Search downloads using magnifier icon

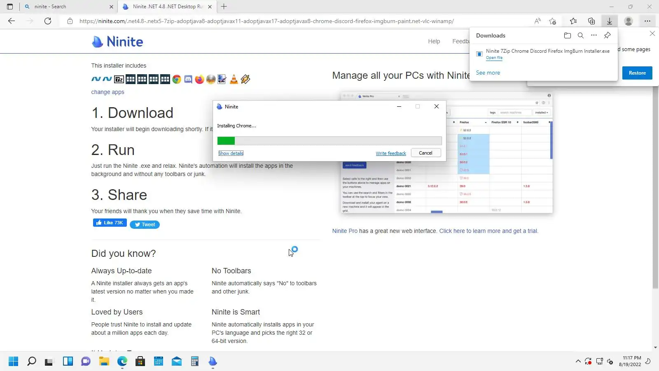[x=580, y=35]
